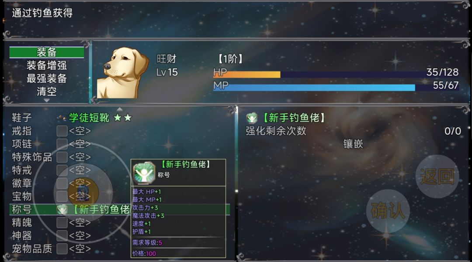The image size is (472, 262).
Task: Click the title icon in right detail panel
Action: click(252, 118)
